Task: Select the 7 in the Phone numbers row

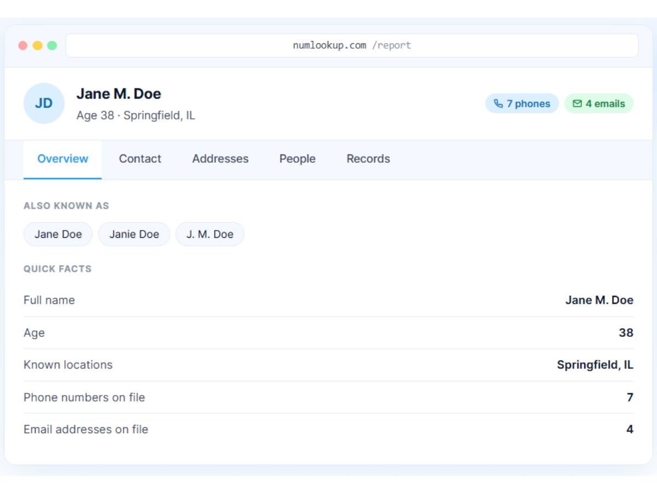Action: 630,397
